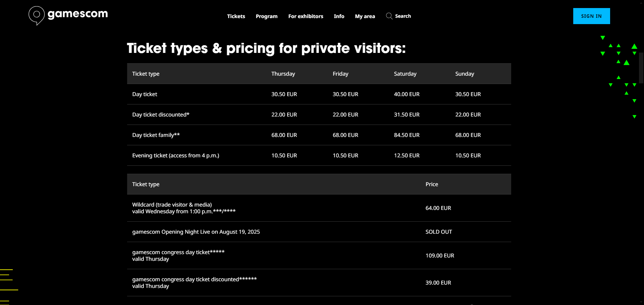Viewport: 644px width, 305px height.
Task: Click the Evening ticket row label
Action: (175, 155)
